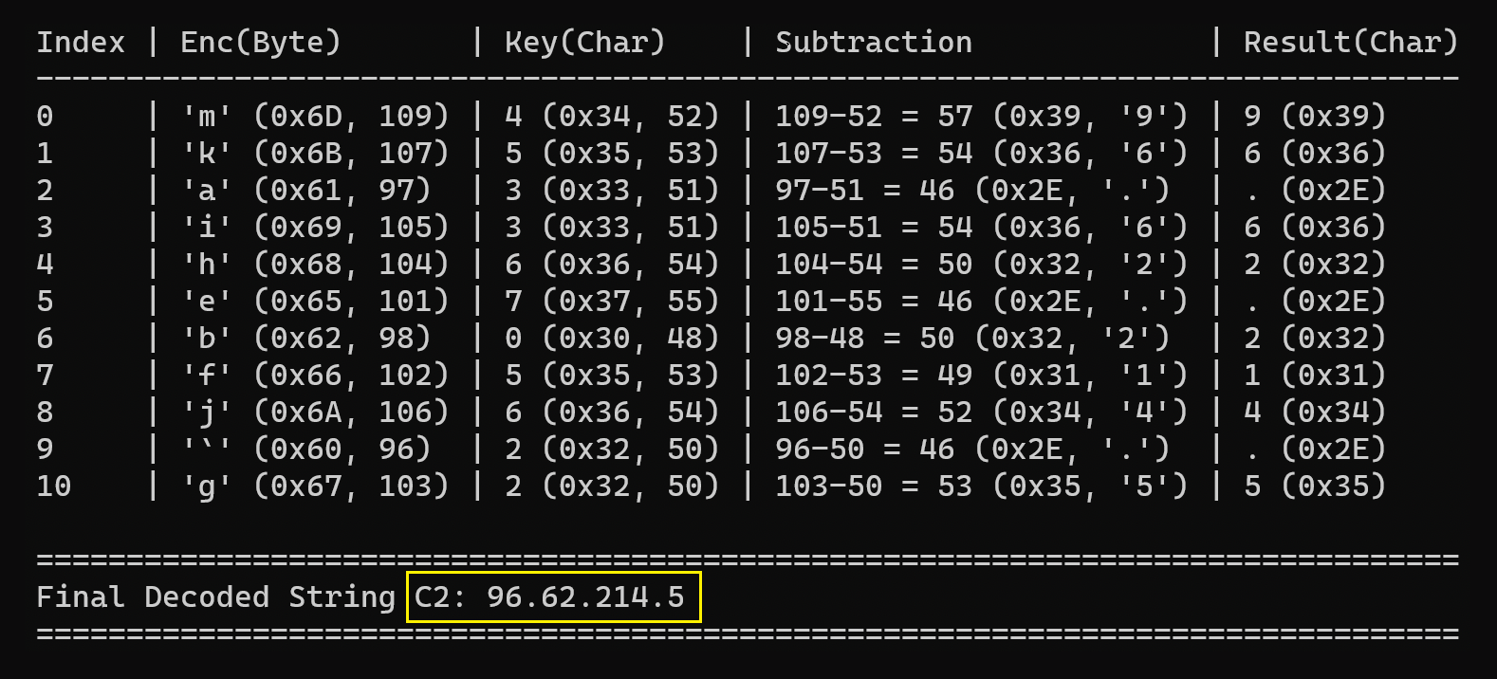Click the Final Decoded String label

215,597
